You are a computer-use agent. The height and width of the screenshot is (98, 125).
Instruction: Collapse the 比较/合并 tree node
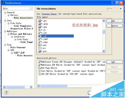(x=12, y=53)
